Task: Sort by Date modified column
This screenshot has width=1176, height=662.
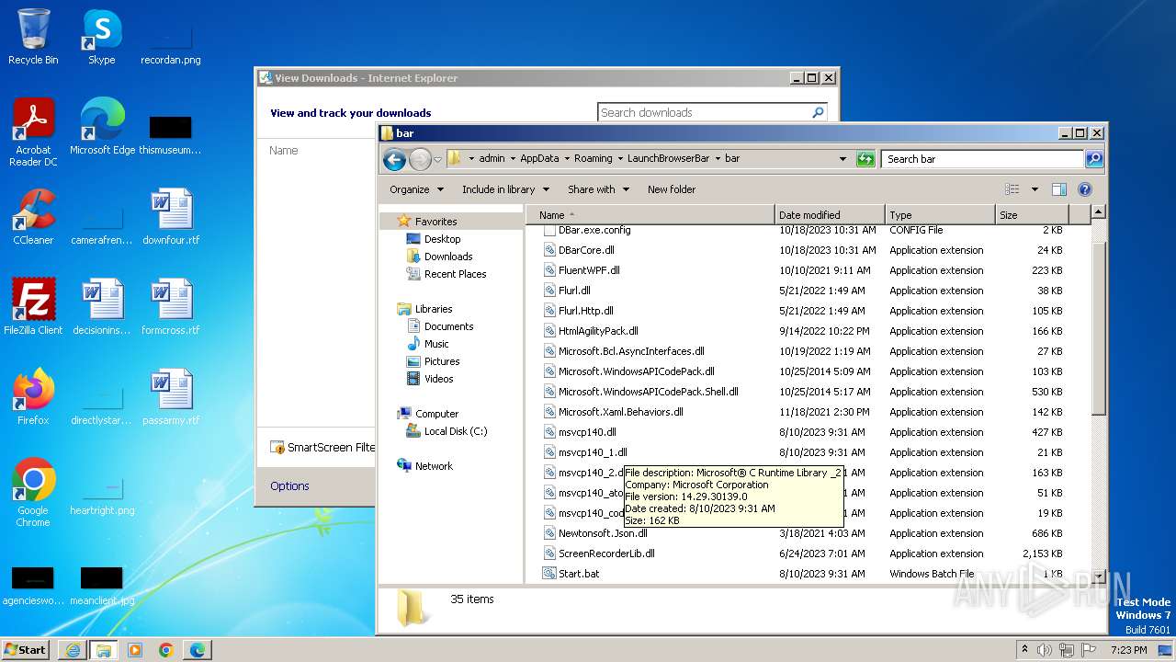Action: coord(830,215)
